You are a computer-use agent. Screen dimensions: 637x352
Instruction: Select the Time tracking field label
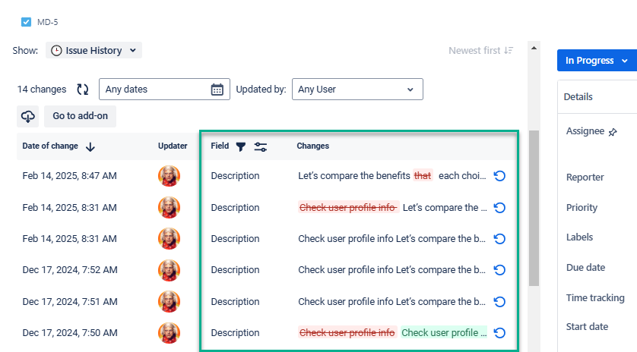tap(595, 297)
